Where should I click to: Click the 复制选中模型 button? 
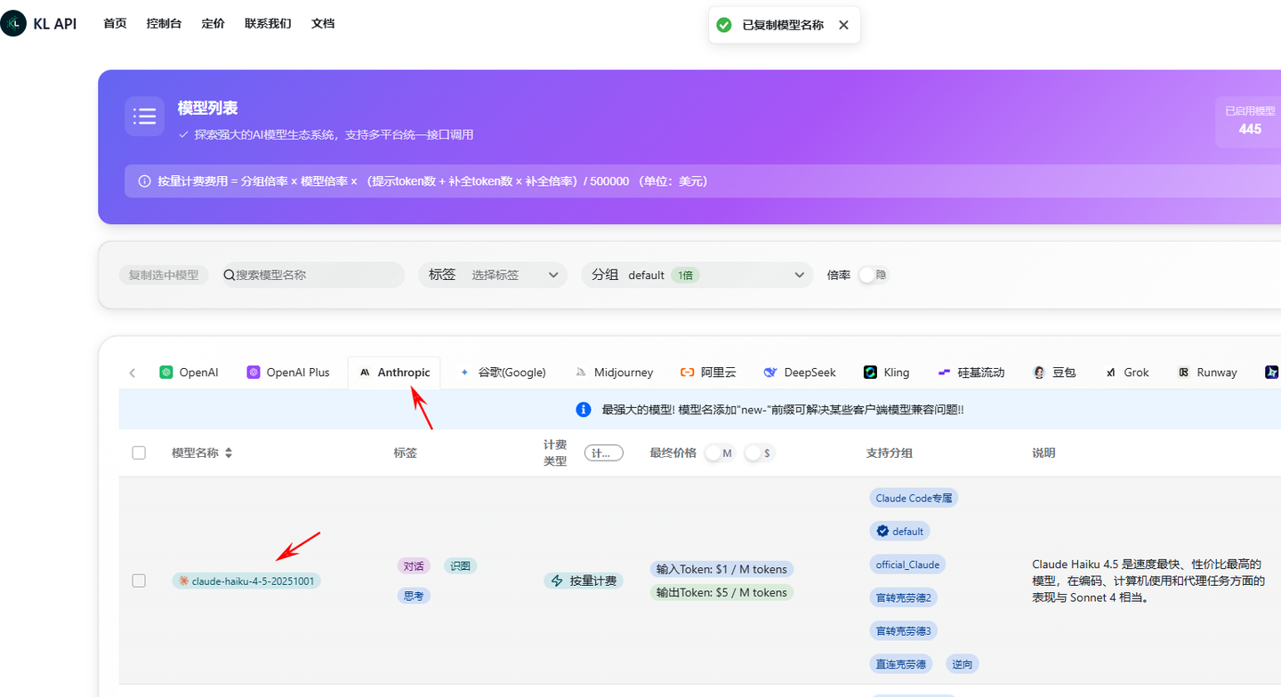point(164,275)
